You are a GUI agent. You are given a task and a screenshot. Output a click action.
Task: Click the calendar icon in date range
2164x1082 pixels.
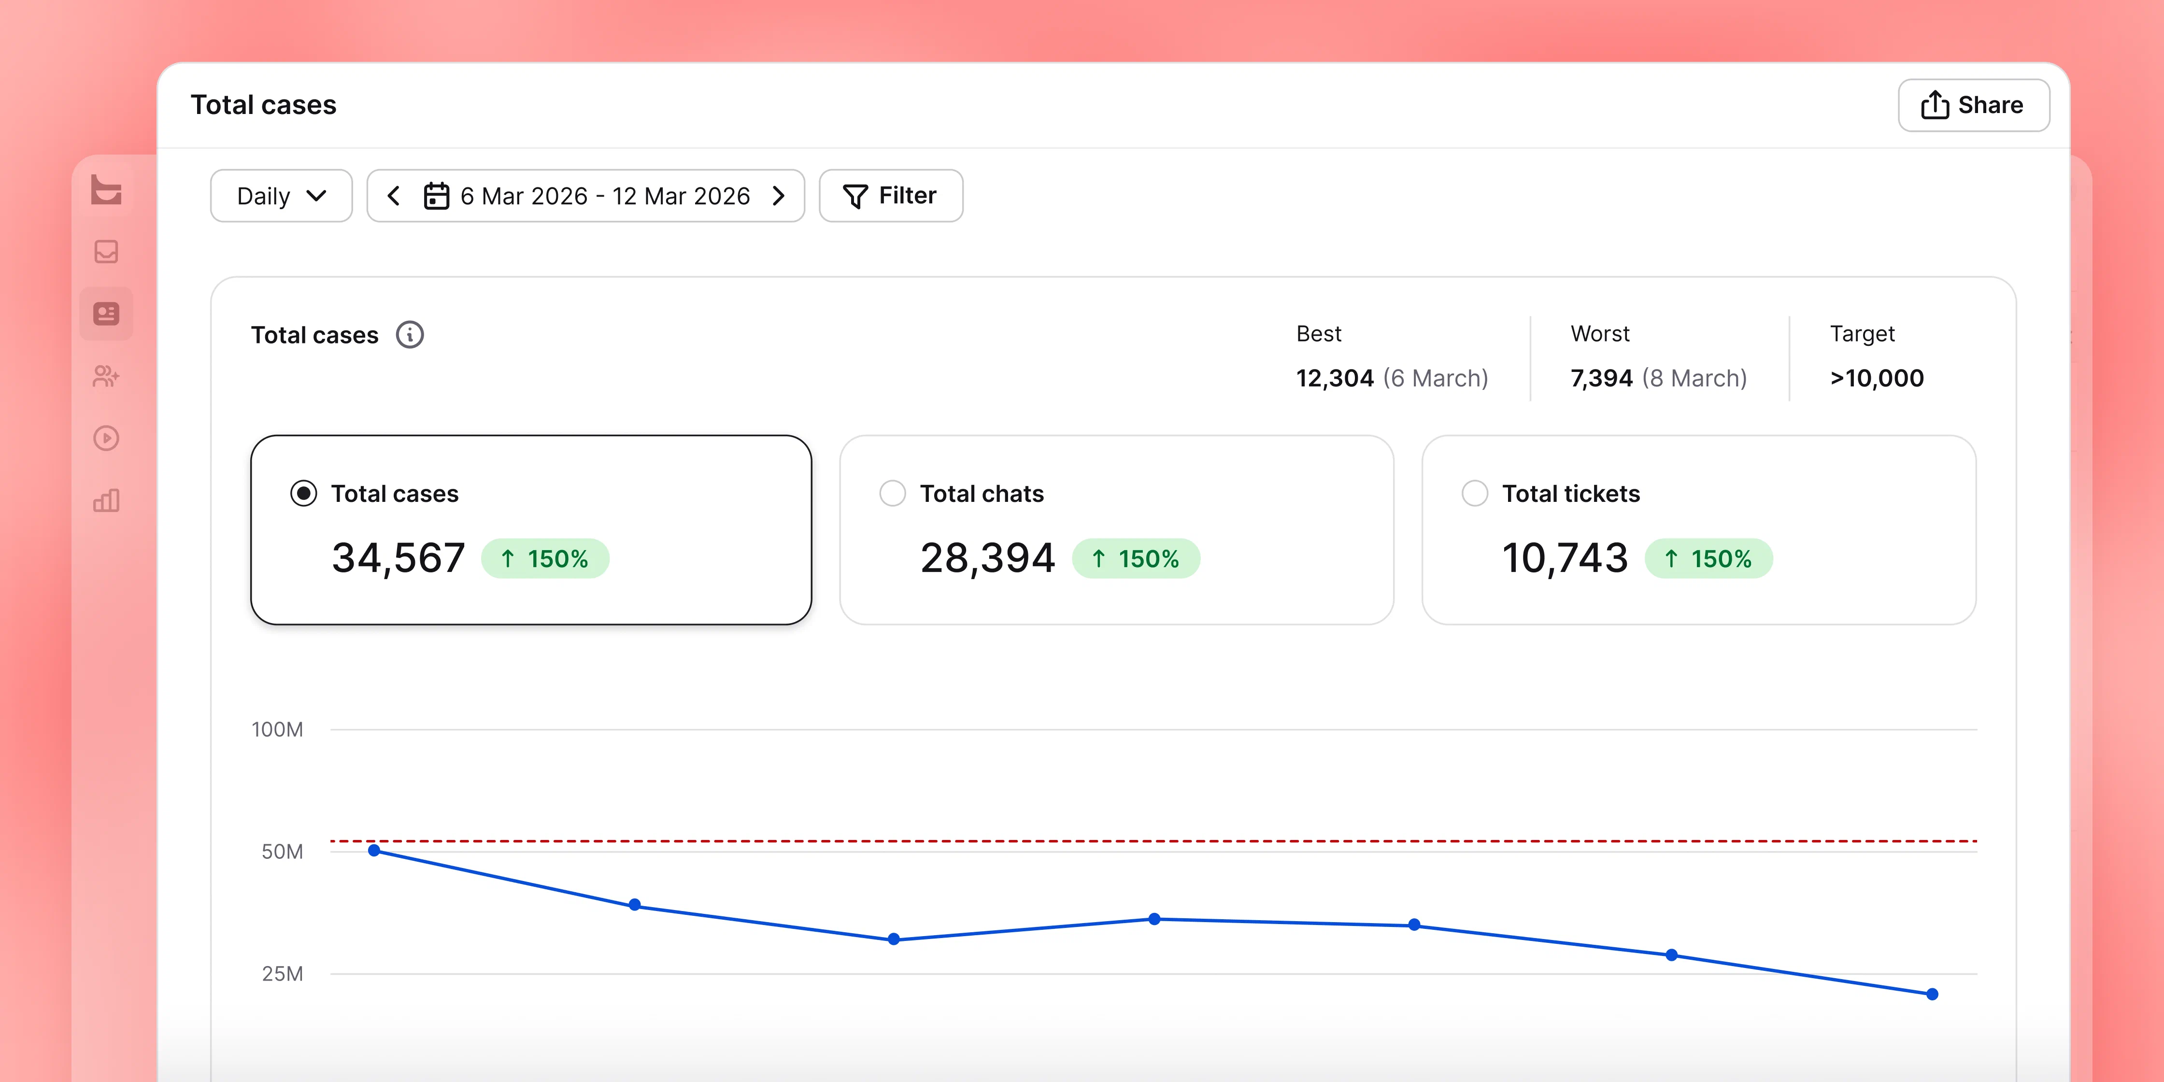click(x=436, y=196)
